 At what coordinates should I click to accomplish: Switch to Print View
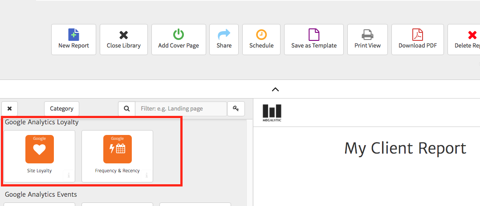pyautogui.click(x=367, y=40)
